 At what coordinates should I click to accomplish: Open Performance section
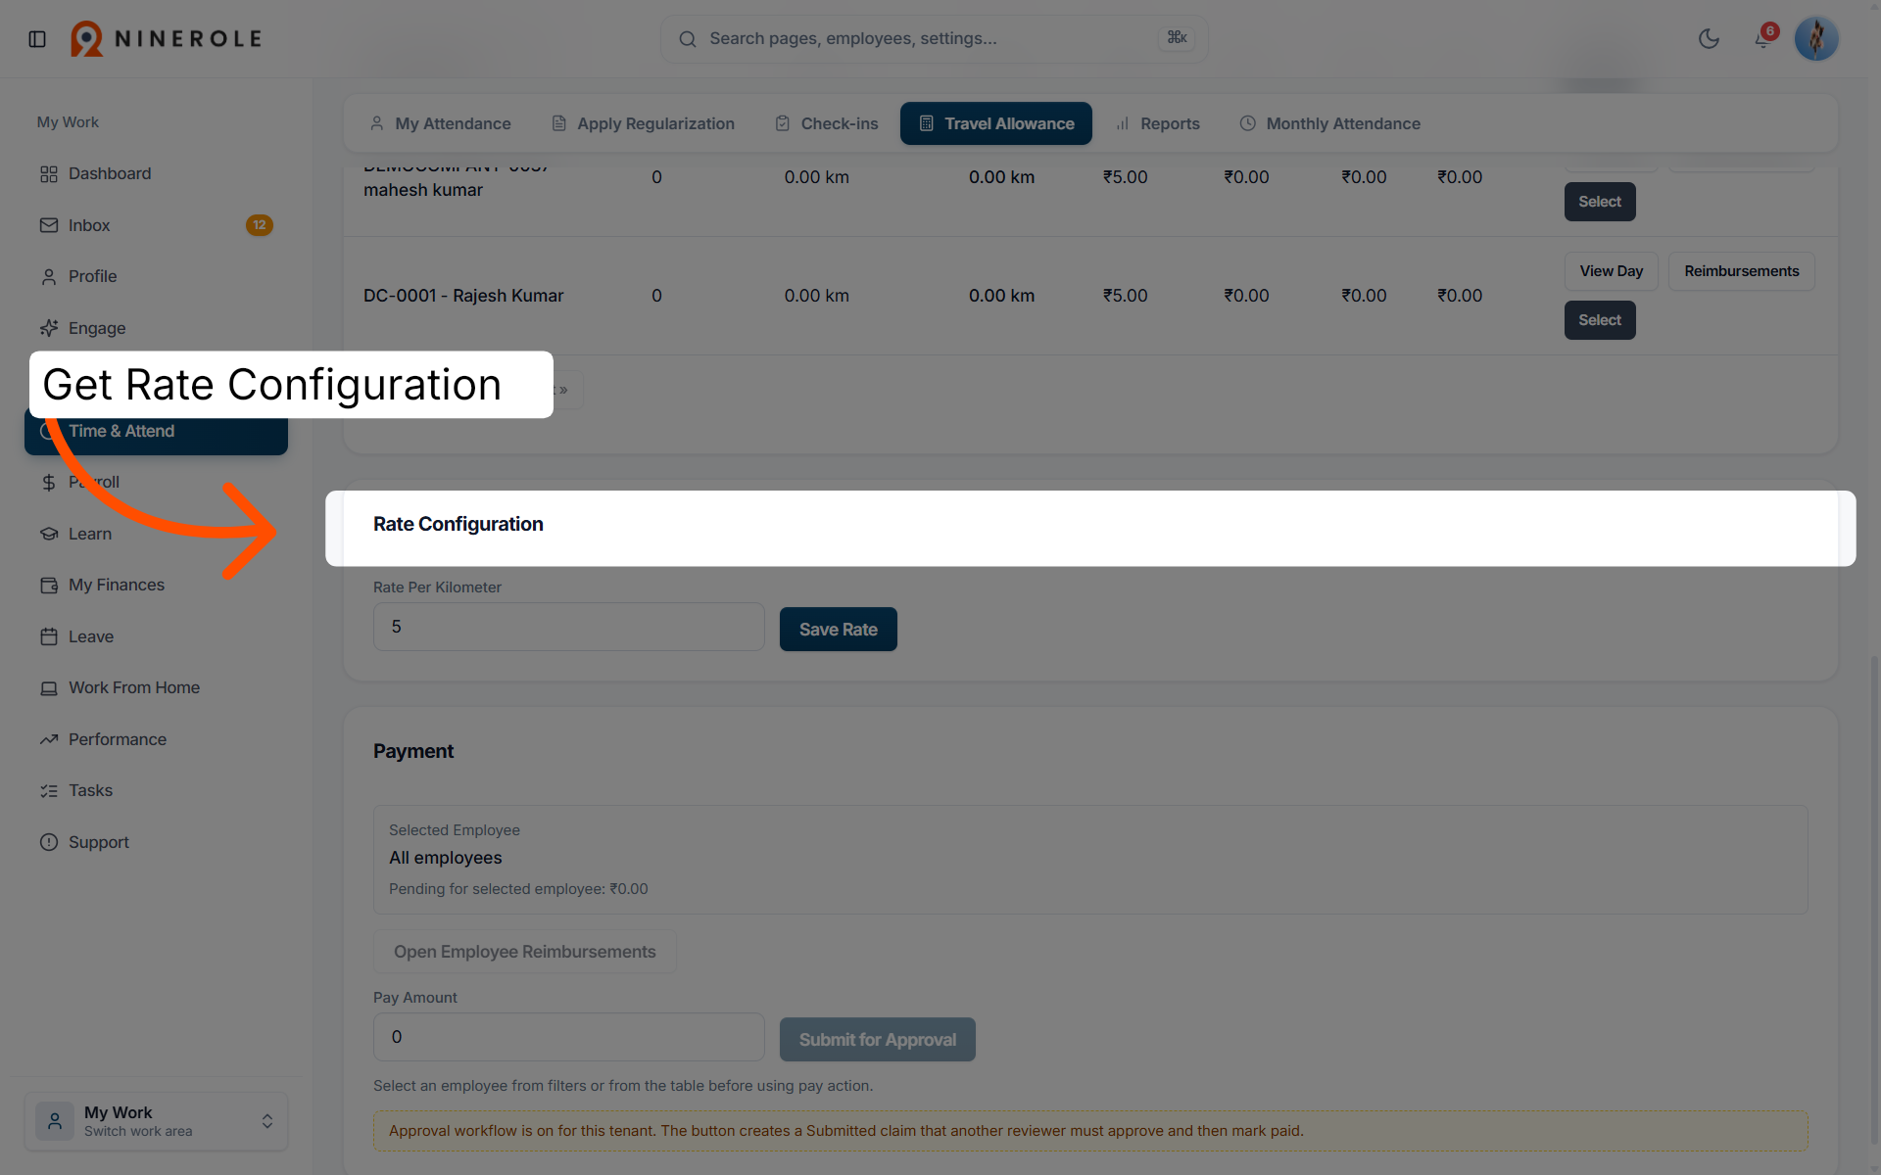157,739
